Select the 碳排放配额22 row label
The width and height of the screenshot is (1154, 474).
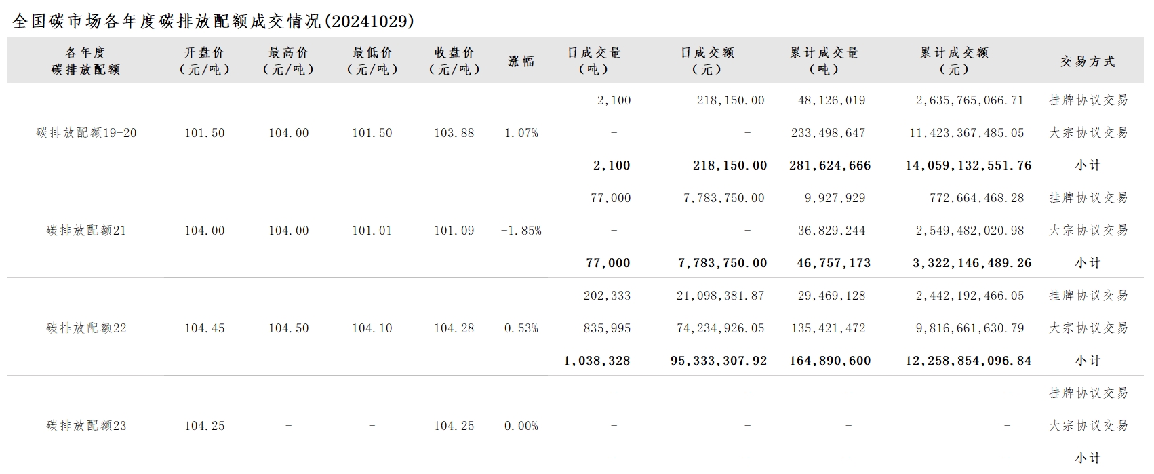click(86, 328)
